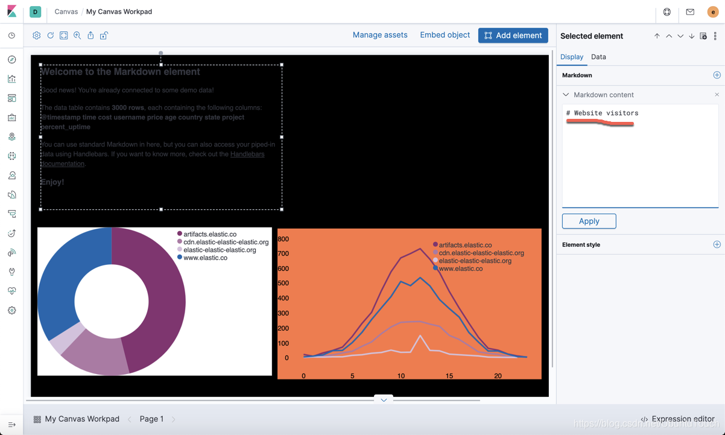The image size is (725, 435).
Task: Select the donut pie chart element
Action: click(x=154, y=302)
